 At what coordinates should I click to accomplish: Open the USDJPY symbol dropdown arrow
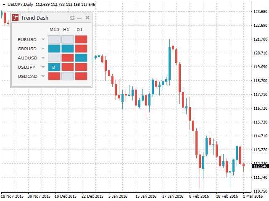pyautogui.click(x=43, y=67)
